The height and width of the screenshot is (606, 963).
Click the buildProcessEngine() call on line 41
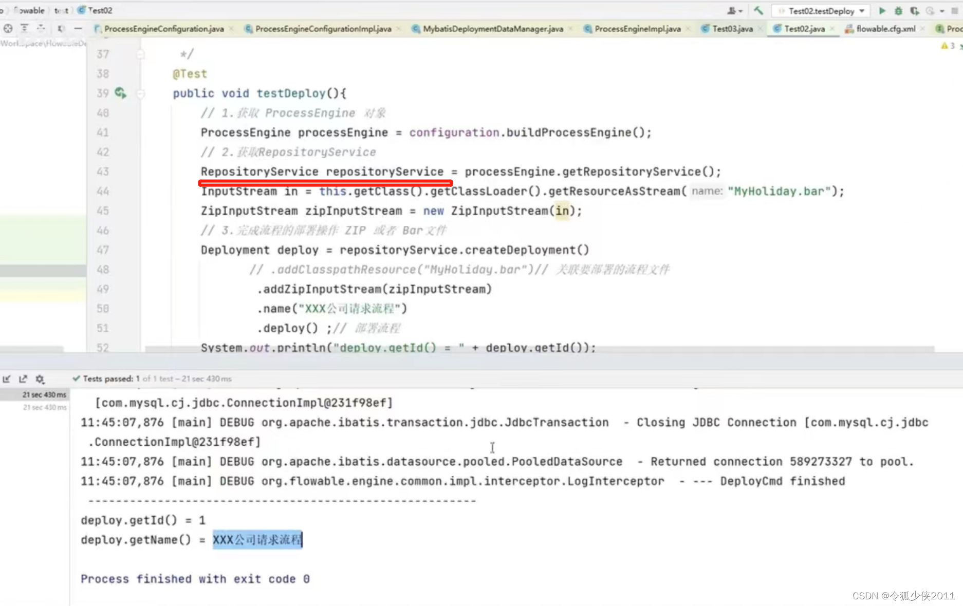tap(575, 132)
